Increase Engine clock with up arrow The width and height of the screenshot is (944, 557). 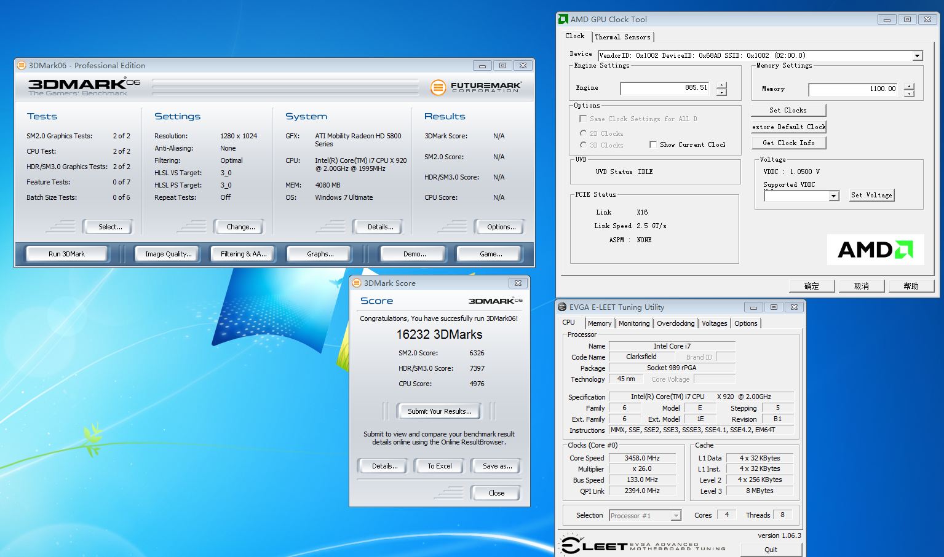721,85
